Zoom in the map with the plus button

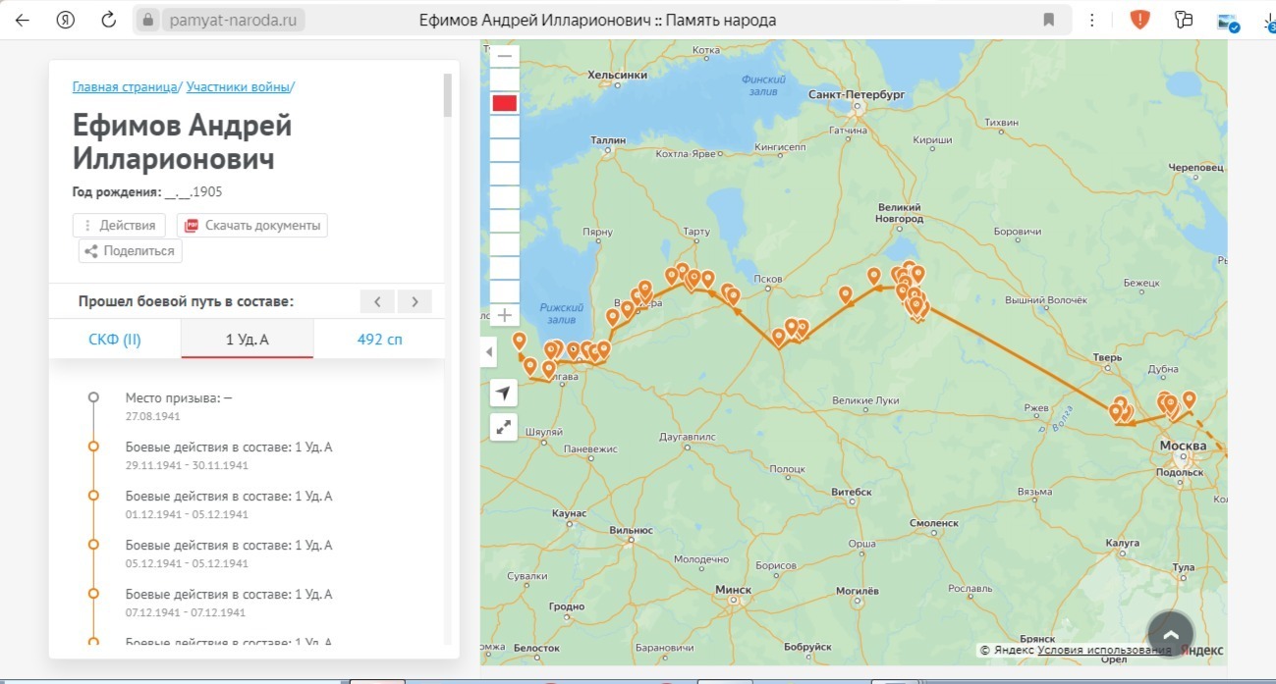(505, 315)
